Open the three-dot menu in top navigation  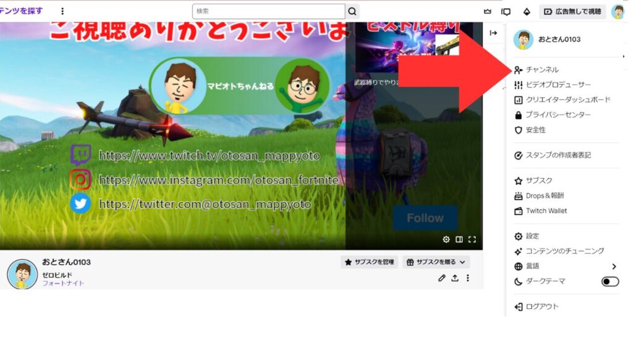pos(62,11)
